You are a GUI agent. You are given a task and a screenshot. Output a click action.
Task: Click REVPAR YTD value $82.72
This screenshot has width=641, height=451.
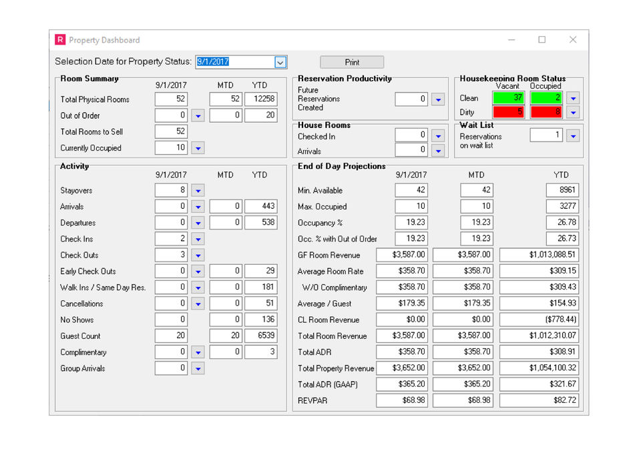pos(539,401)
